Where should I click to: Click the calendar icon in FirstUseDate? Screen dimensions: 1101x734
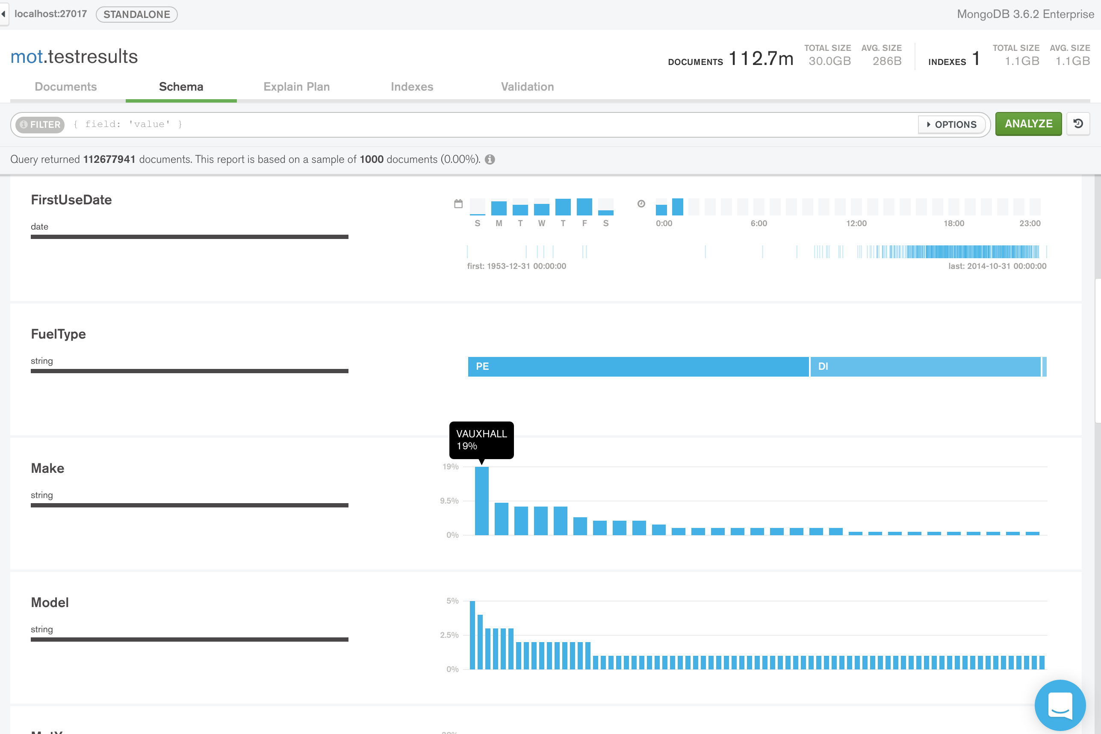458,203
